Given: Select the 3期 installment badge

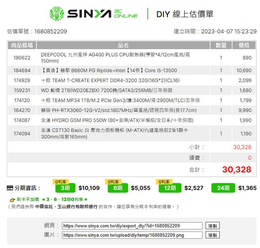Looking at the screenshot, I should pos(65,188).
